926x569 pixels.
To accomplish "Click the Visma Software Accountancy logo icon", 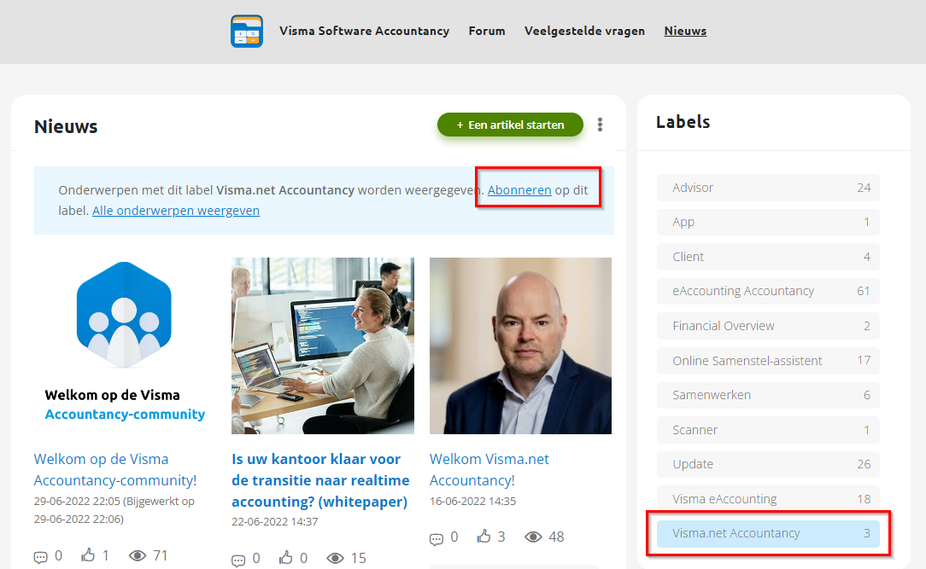I will pos(246,31).
